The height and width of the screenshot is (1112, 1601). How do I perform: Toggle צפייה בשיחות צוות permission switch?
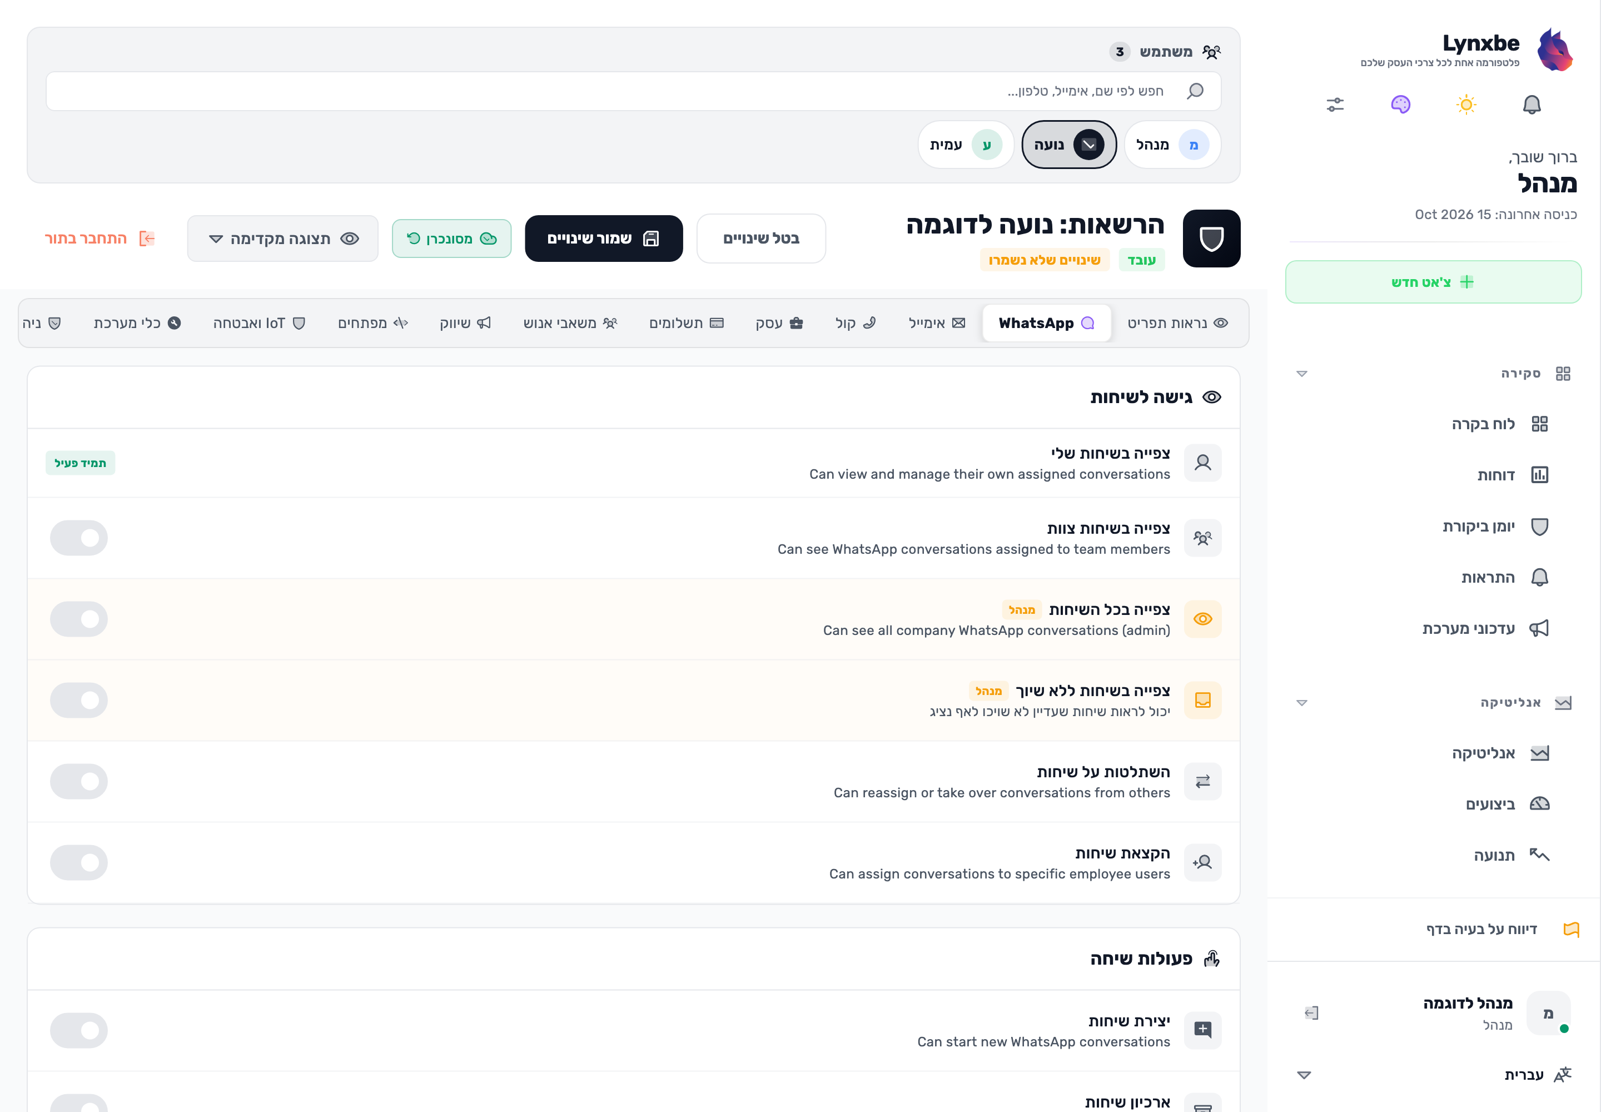click(79, 538)
